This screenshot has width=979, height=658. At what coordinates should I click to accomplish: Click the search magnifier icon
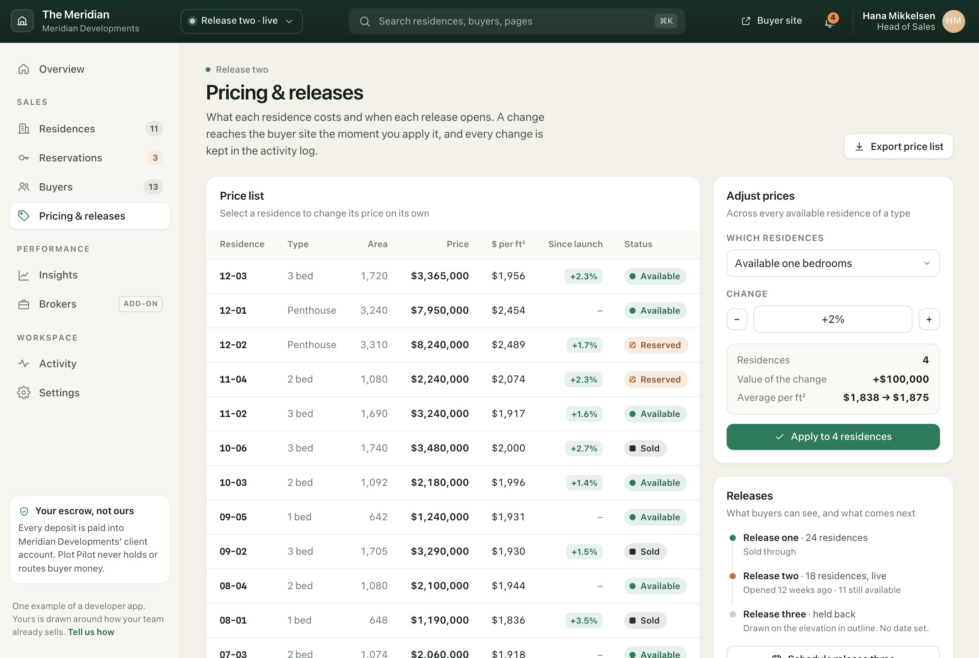pyautogui.click(x=365, y=21)
